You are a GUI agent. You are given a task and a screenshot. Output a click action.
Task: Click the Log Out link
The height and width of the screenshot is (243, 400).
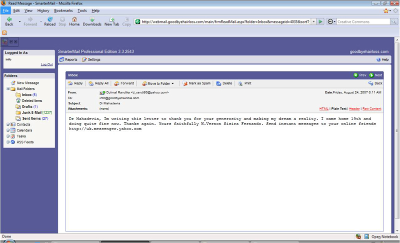pyautogui.click(x=46, y=64)
